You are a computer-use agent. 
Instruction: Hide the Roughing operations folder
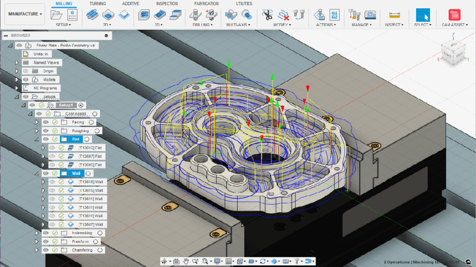pyautogui.click(x=45, y=130)
